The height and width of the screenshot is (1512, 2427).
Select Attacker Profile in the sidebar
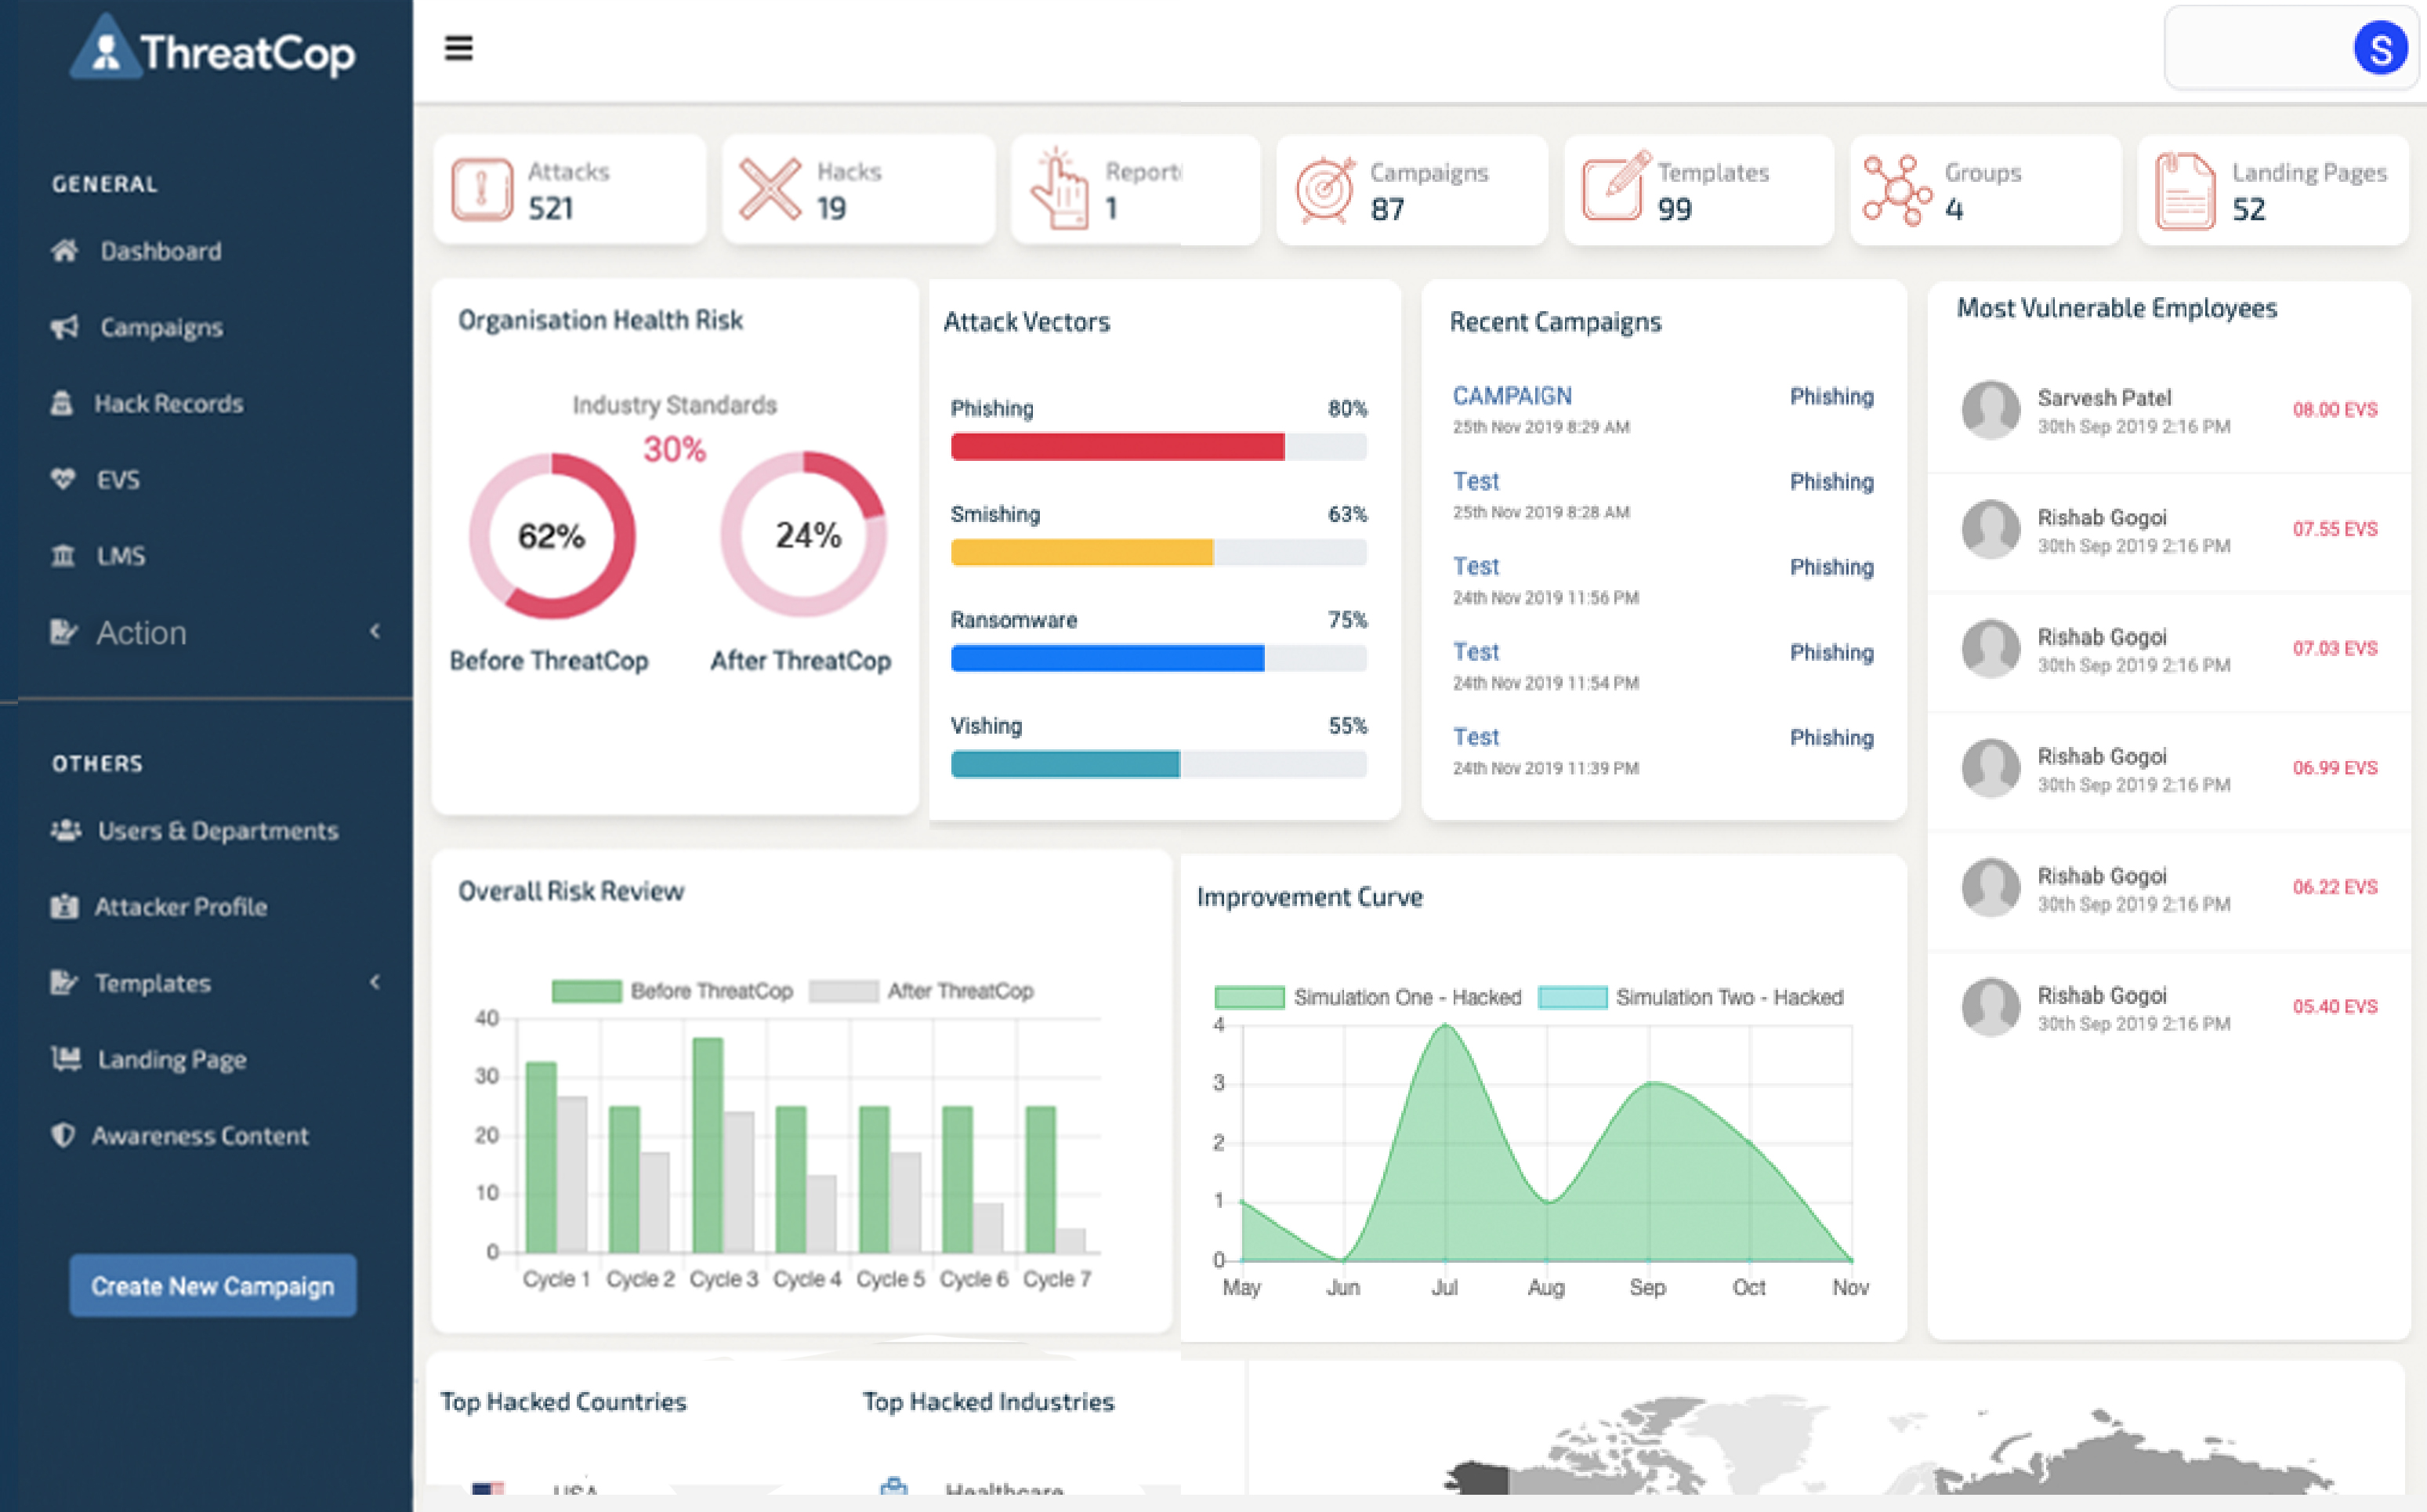pos(180,907)
